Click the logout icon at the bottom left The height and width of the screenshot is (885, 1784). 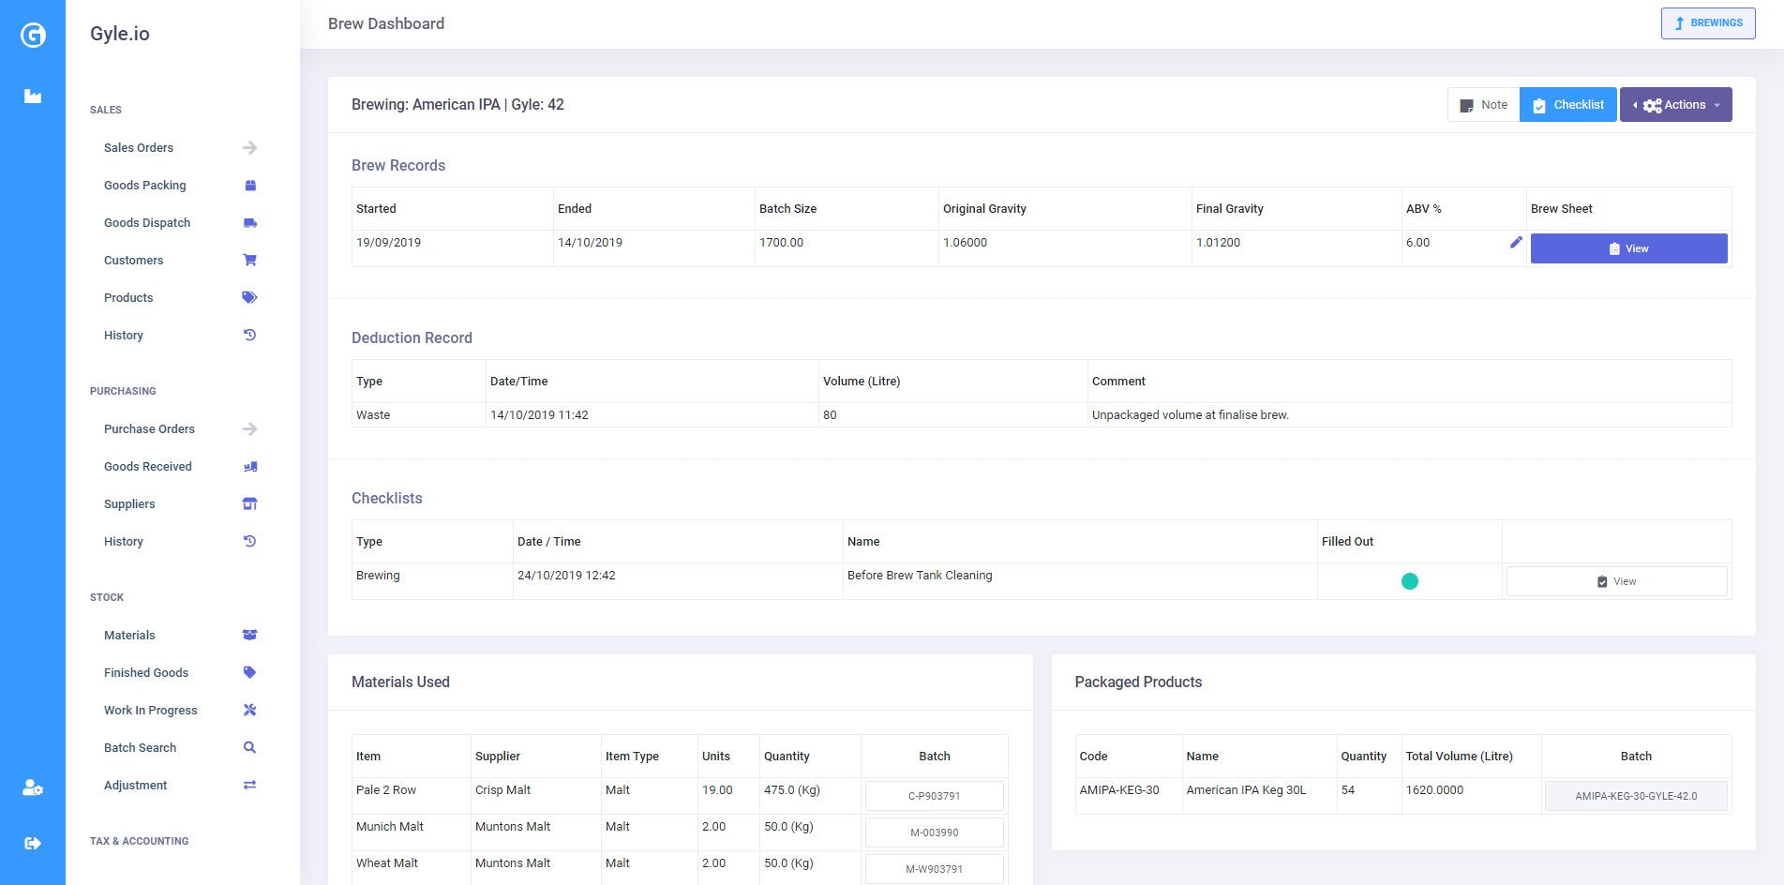pyautogui.click(x=33, y=843)
